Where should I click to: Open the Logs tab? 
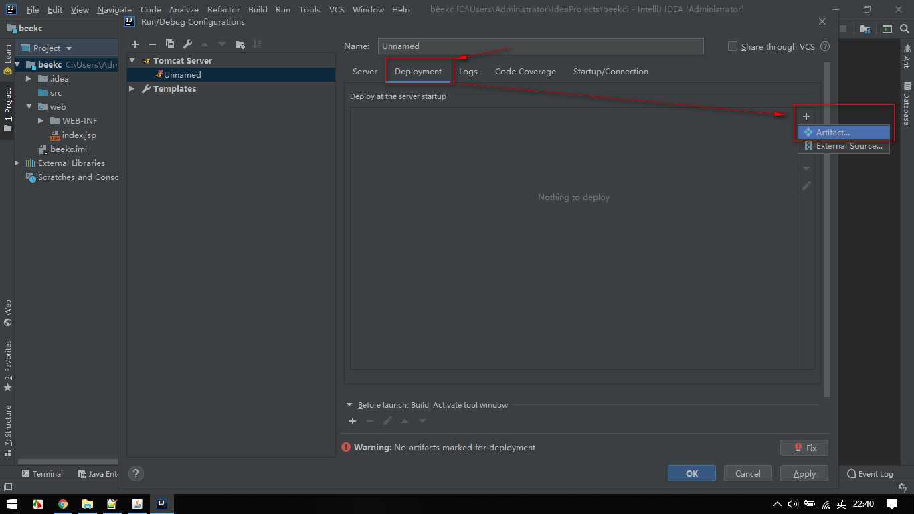point(468,72)
